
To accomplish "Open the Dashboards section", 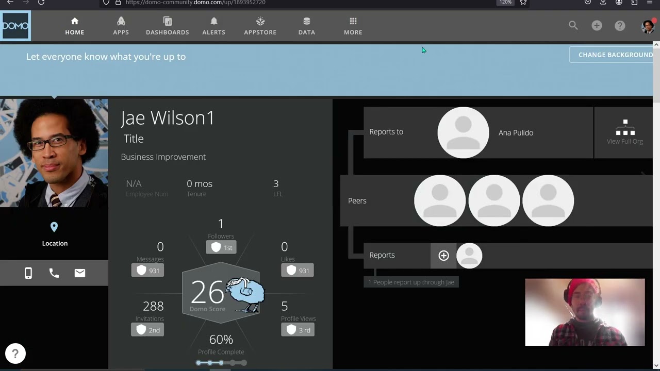I will click(x=168, y=26).
